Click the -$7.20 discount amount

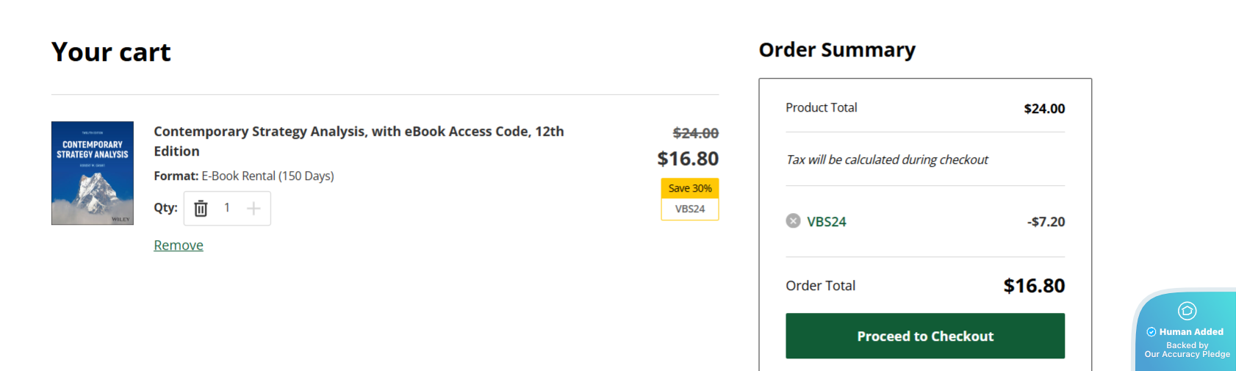click(x=1046, y=222)
